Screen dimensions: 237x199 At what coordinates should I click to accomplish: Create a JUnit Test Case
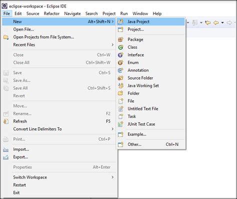coord(151,124)
